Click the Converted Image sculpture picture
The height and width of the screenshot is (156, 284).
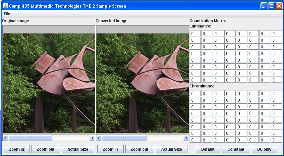(x=142, y=83)
